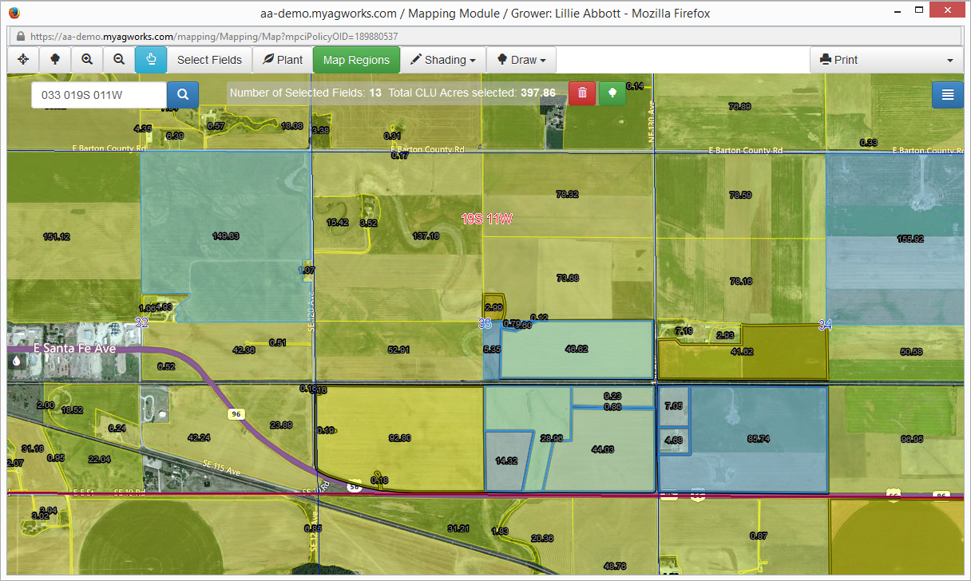Click the blue search magnifier button

coord(183,95)
